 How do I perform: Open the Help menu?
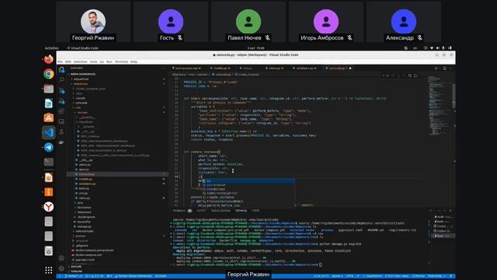[x=134, y=61]
